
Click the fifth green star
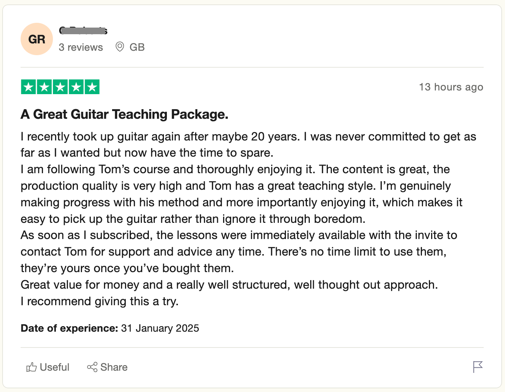92,87
